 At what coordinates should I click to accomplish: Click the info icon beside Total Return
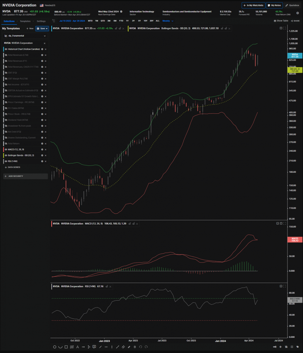point(297,13)
